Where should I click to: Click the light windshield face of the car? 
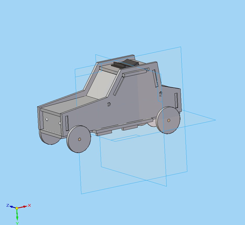pos(101,85)
